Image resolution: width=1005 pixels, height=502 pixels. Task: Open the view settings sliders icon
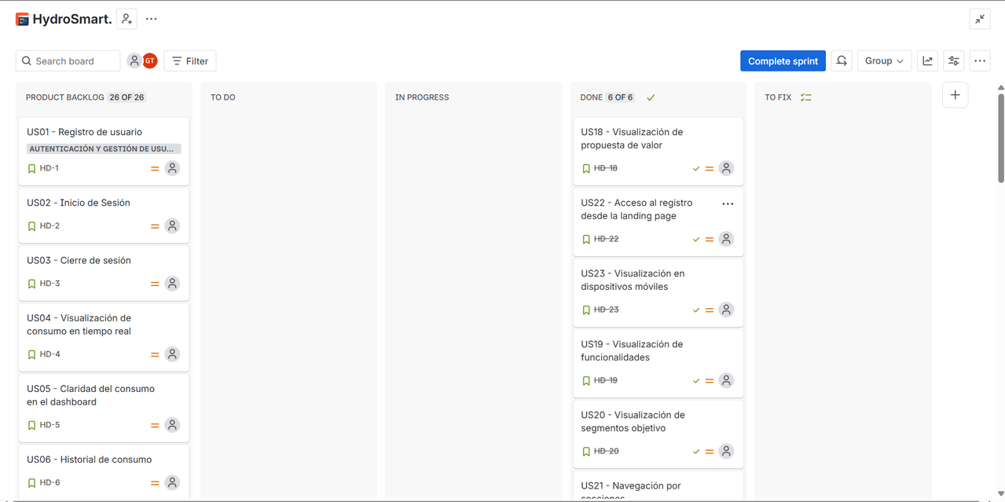954,60
